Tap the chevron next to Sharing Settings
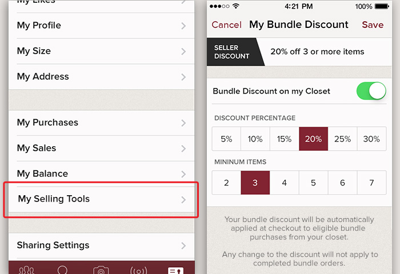This screenshot has width=400, height=274. point(183,246)
